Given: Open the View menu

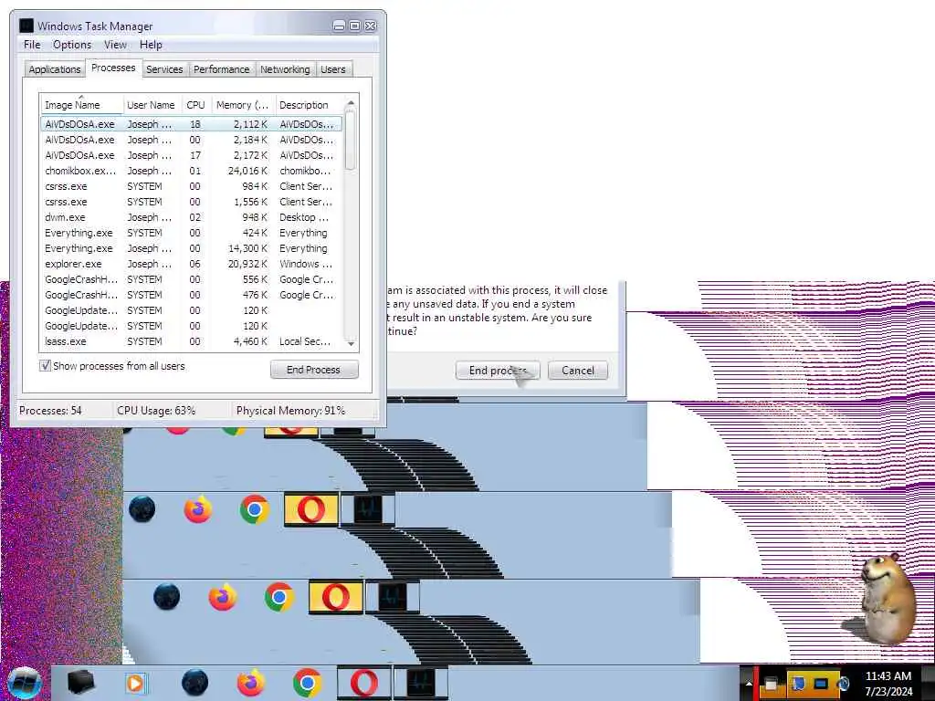Looking at the screenshot, I should pos(115,45).
